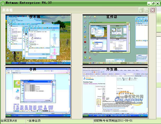View 李林's remote screen thumbnail

(38, 92)
